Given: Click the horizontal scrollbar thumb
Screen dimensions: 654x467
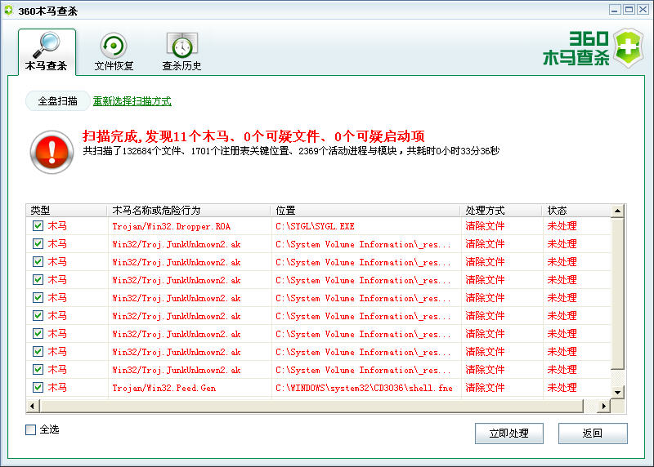Looking at the screenshot, I should pos(311,406).
